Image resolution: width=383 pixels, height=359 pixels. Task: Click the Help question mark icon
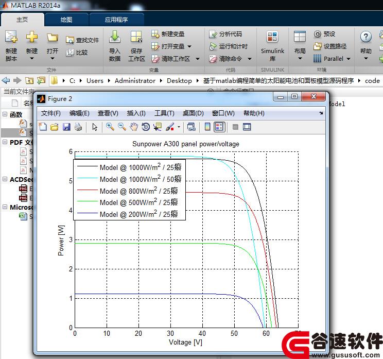(365, 37)
